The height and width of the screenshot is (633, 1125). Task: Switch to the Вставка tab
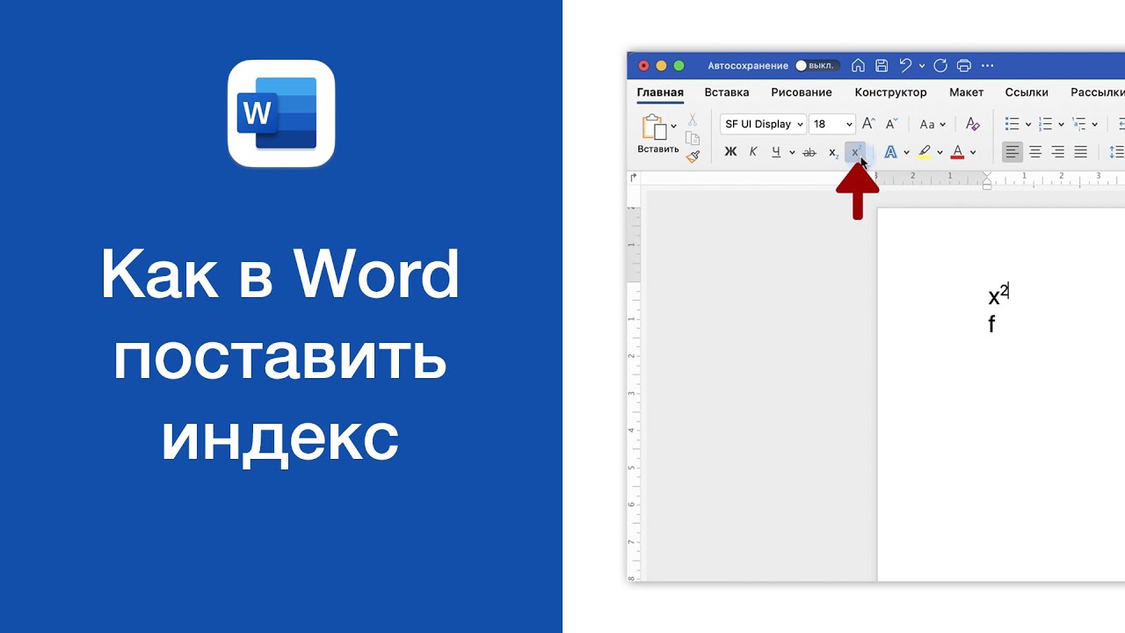click(727, 92)
